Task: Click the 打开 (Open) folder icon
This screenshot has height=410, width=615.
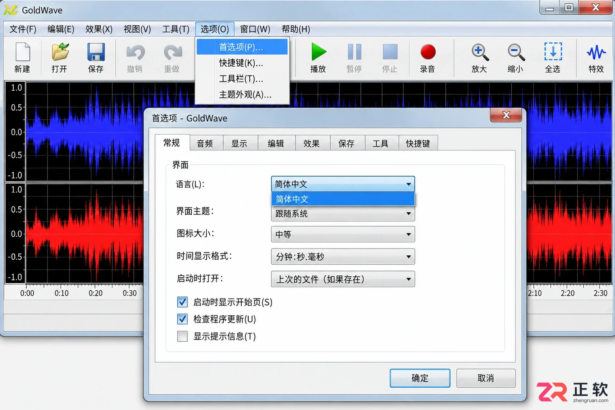Action: [x=60, y=52]
